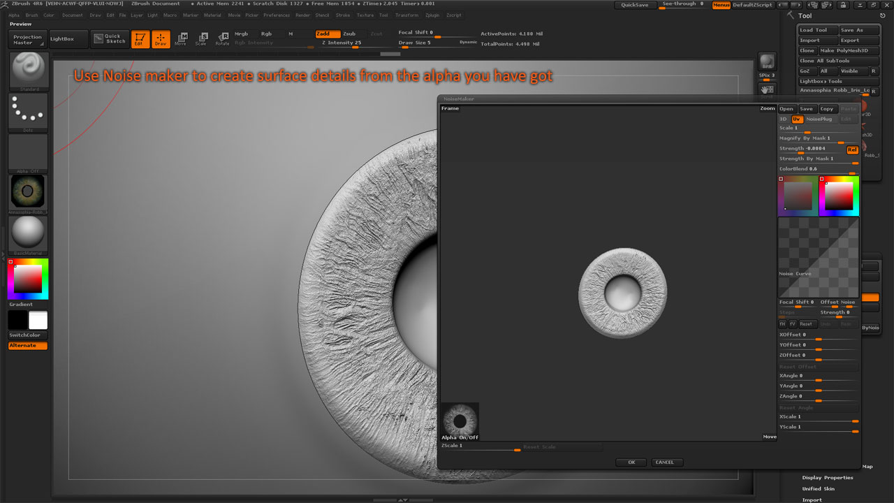The height and width of the screenshot is (503, 894).
Task: Click OK in the NoiseMaker dialog
Action: (631, 462)
